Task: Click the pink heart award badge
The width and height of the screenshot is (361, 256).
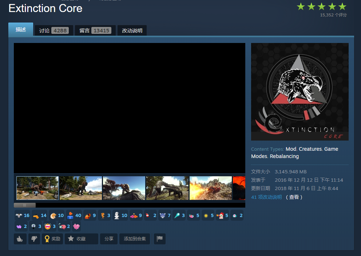Action: 76,226
